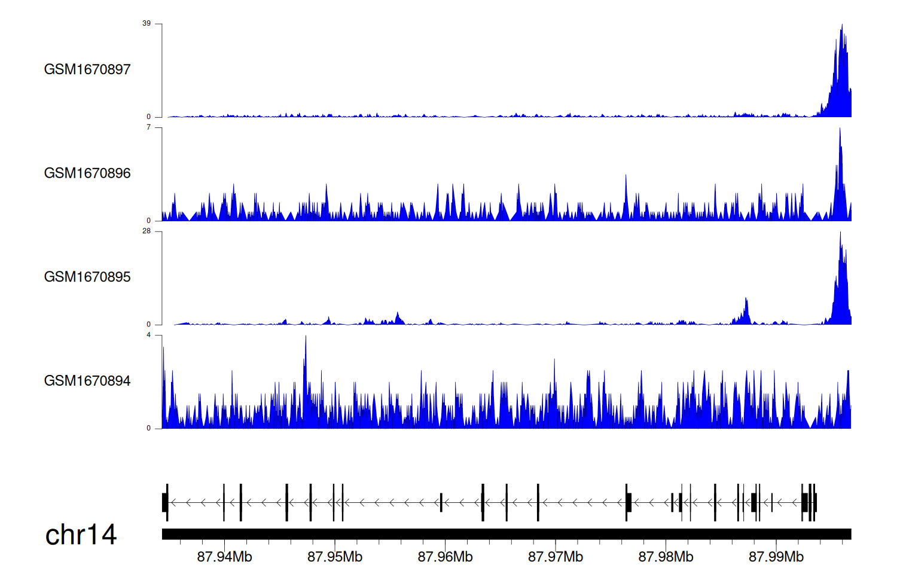Click the 87.96Mb axis tick label
The image size is (897, 586).
coord(445,557)
